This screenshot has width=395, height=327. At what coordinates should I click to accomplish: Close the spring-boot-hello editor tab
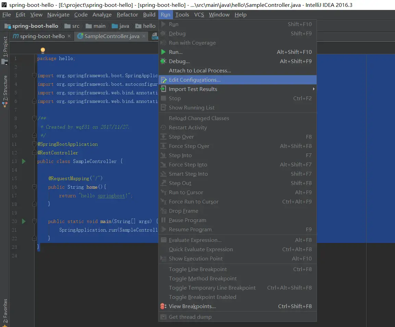[x=69, y=36]
